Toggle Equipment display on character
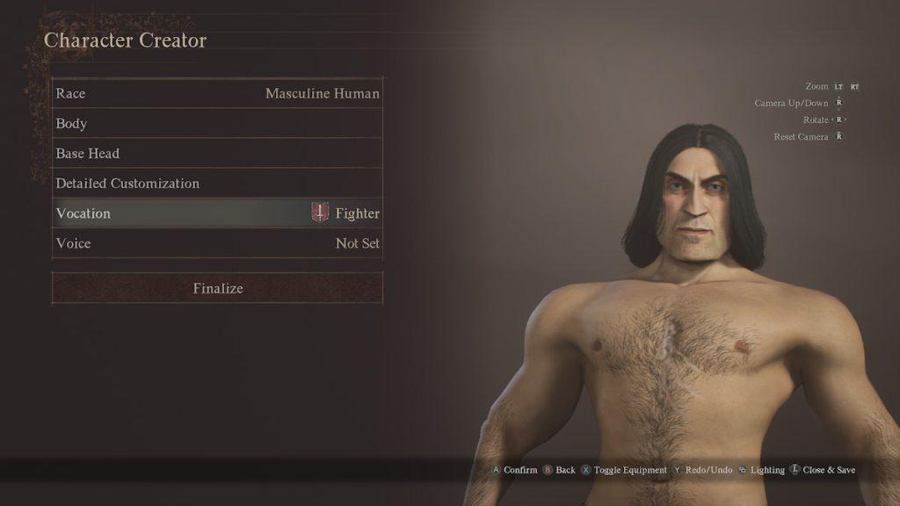 point(630,470)
